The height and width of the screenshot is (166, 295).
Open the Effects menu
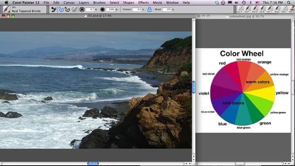click(143, 3)
